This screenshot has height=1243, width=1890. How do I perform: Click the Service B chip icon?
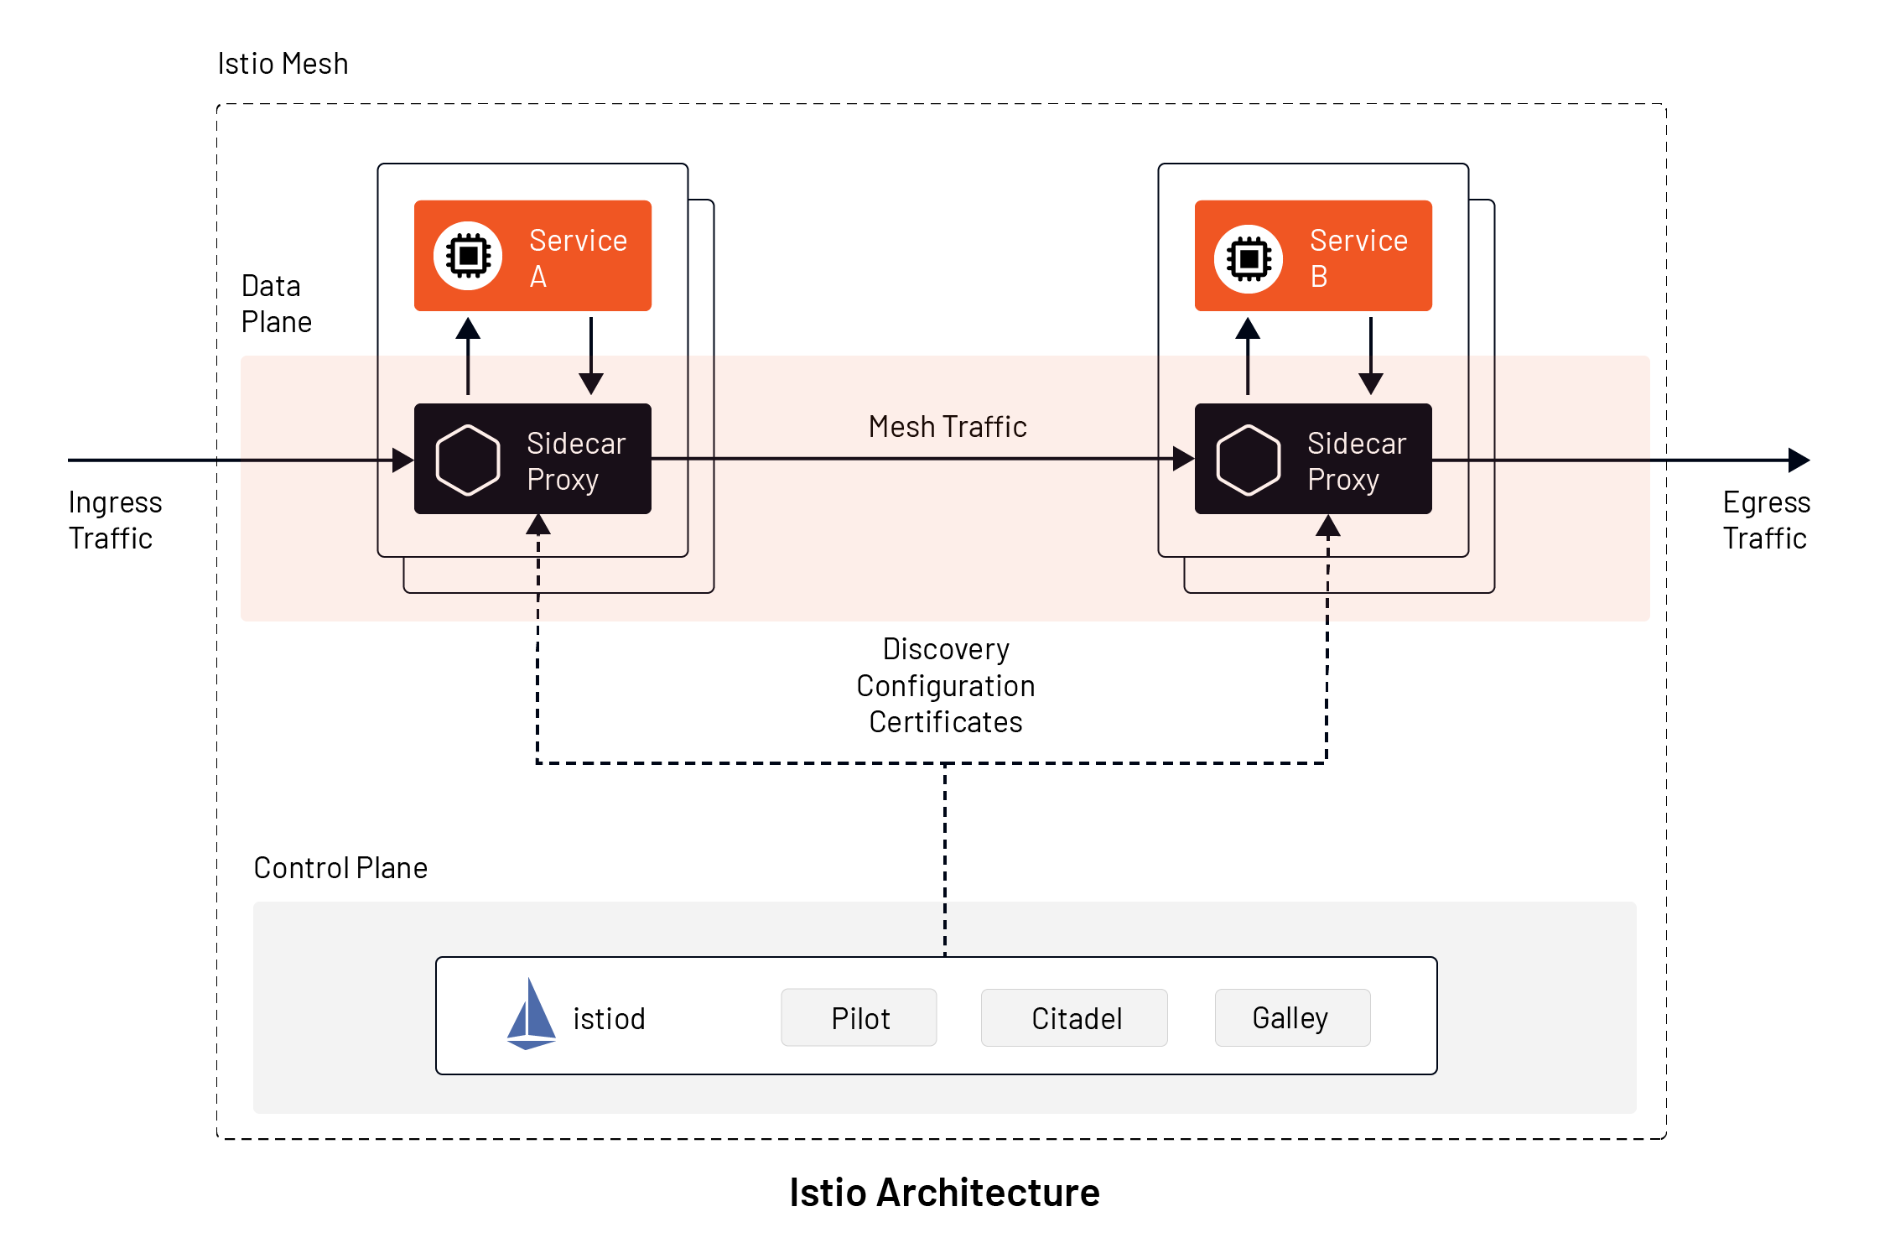(1248, 258)
